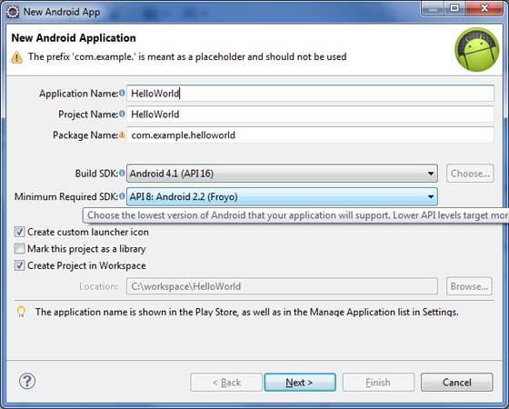Viewport: 509px width, 409px height.
Task: Click the Play Store application name hint text
Action: coord(246,312)
